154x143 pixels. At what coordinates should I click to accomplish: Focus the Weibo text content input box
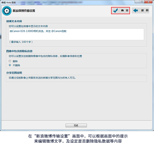76,34
